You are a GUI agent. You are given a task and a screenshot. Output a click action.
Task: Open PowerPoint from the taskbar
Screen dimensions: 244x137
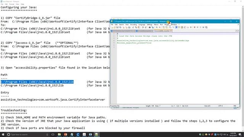tap(66, 134)
